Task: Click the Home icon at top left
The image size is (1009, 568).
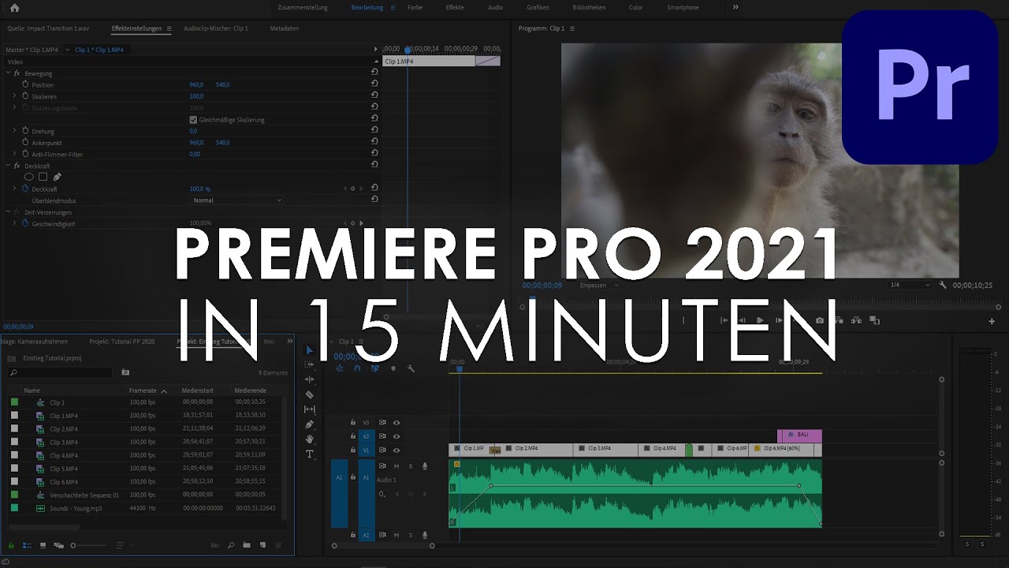Action: tap(14, 8)
